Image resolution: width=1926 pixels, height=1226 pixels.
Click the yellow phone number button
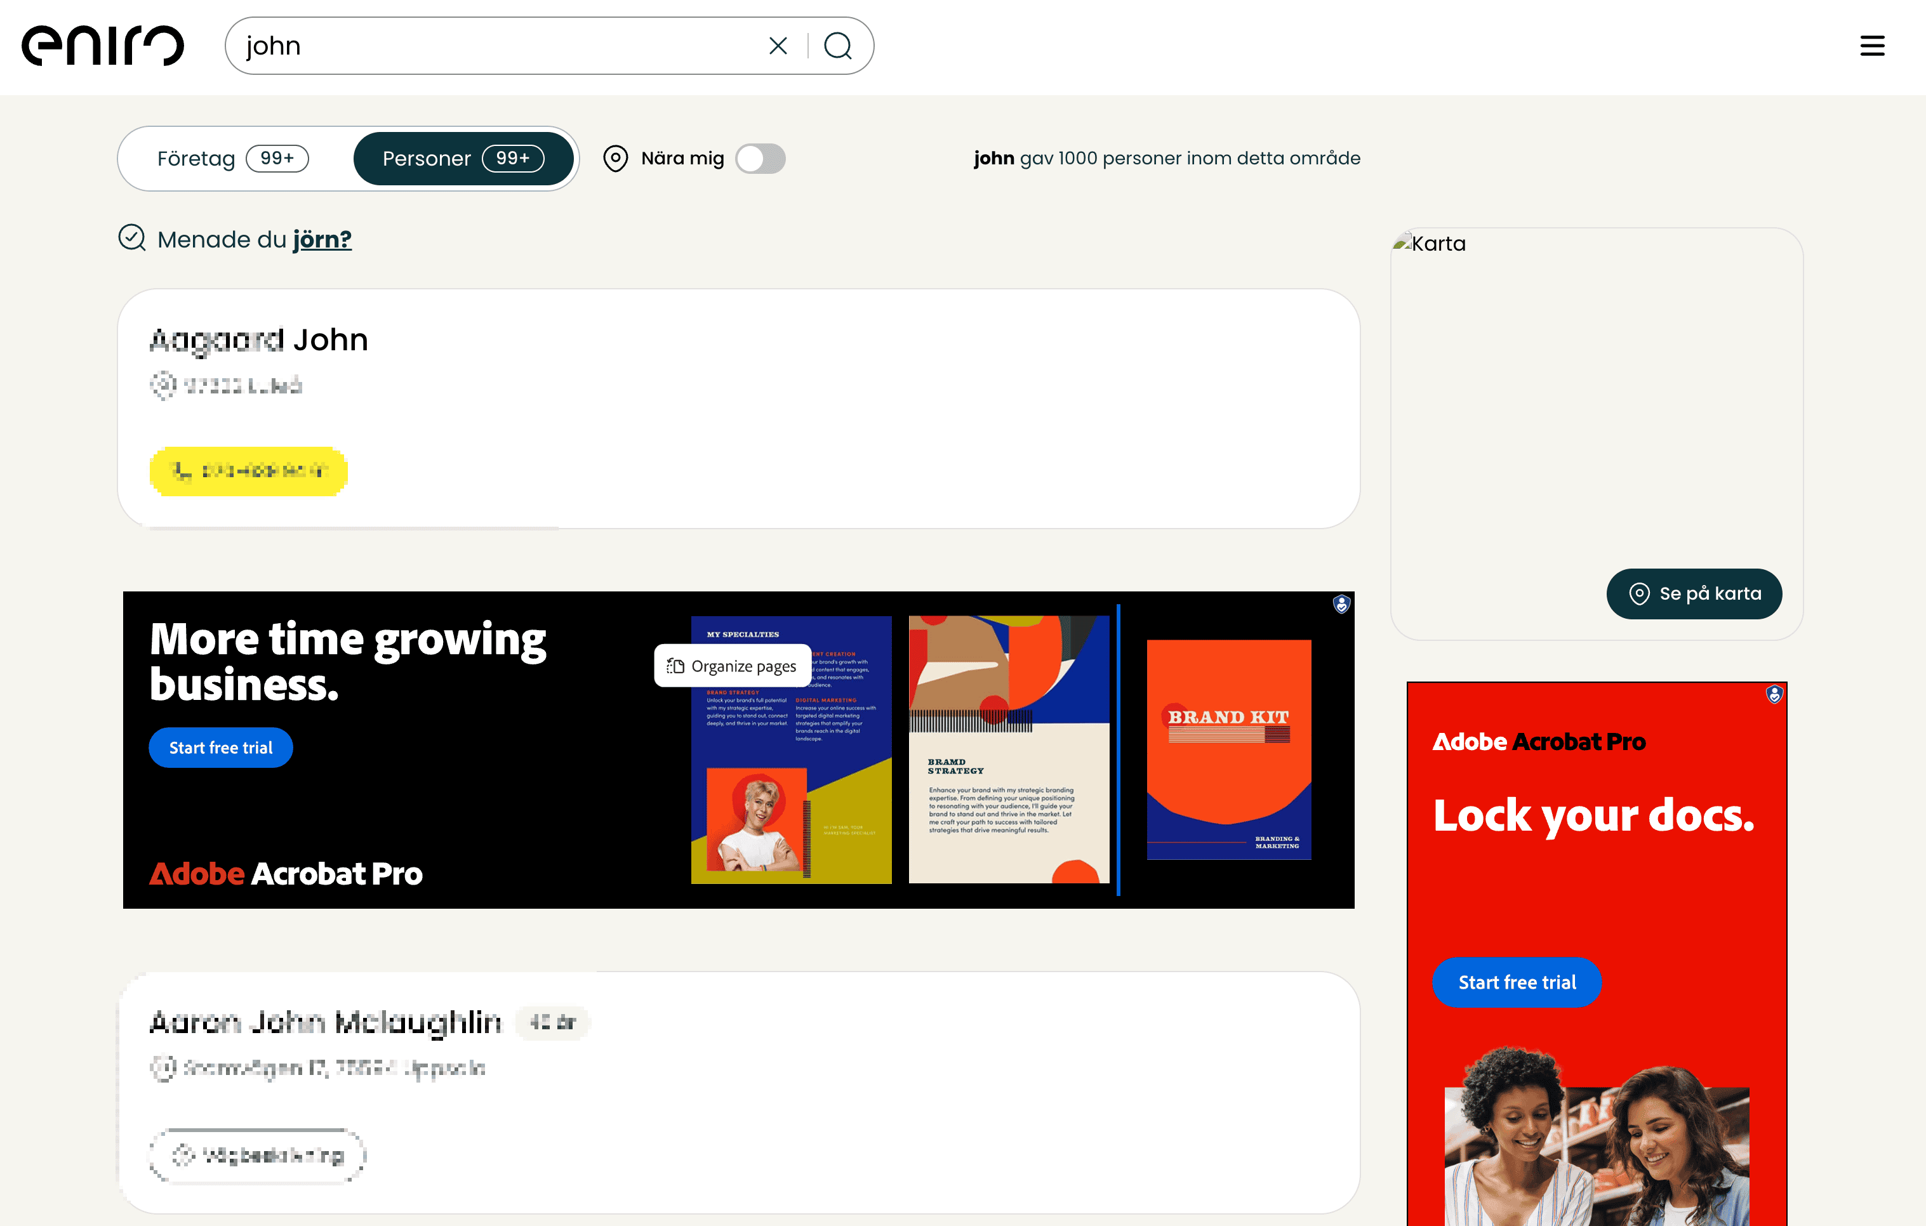[x=249, y=471]
